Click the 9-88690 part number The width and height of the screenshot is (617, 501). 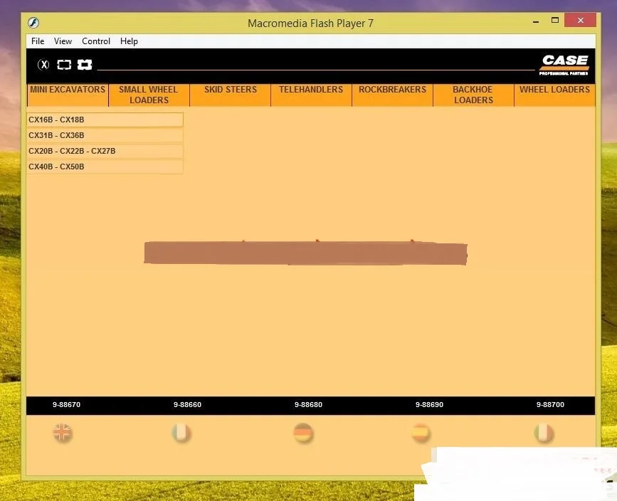click(x=429, y=405)
